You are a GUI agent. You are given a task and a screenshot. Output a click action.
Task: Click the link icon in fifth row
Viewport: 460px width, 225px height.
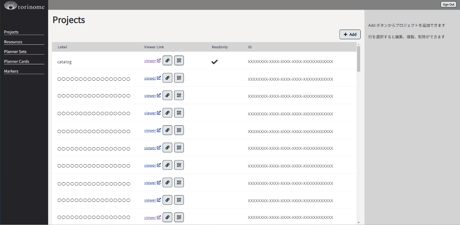click(167, 130)
